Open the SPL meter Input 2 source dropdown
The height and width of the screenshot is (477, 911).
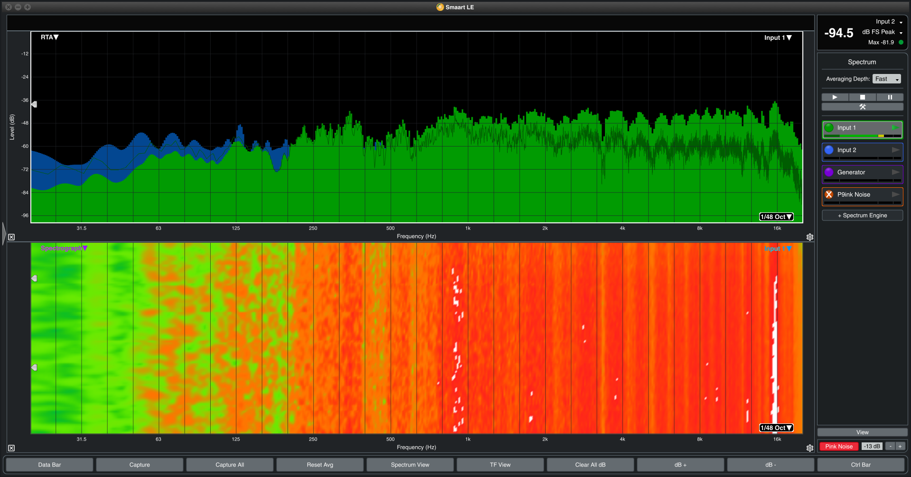click(x=889, y=22)
